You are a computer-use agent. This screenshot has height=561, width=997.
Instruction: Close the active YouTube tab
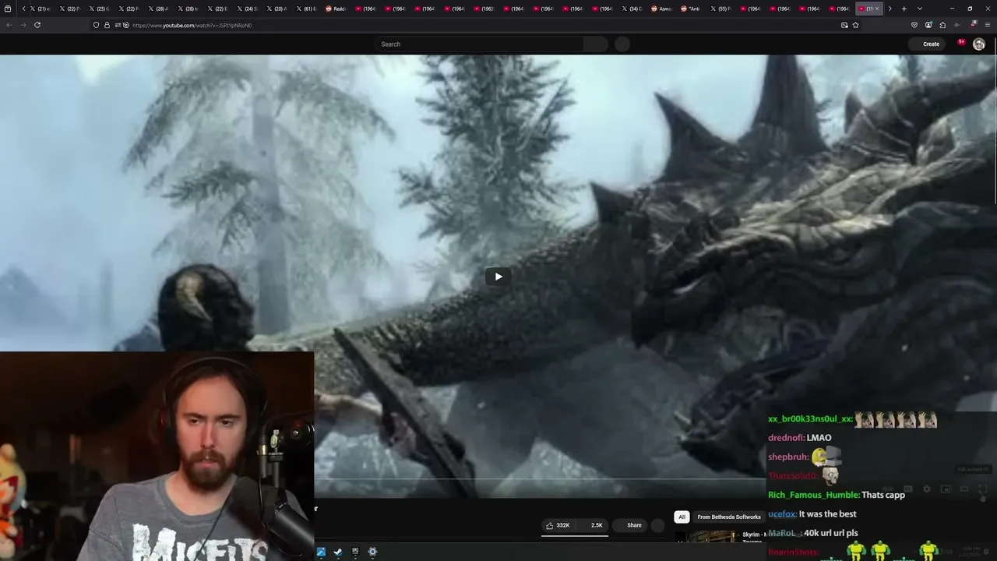877,9
